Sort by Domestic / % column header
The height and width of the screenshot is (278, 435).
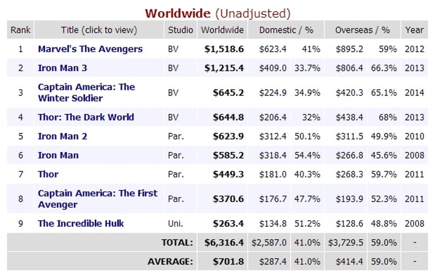286,30
